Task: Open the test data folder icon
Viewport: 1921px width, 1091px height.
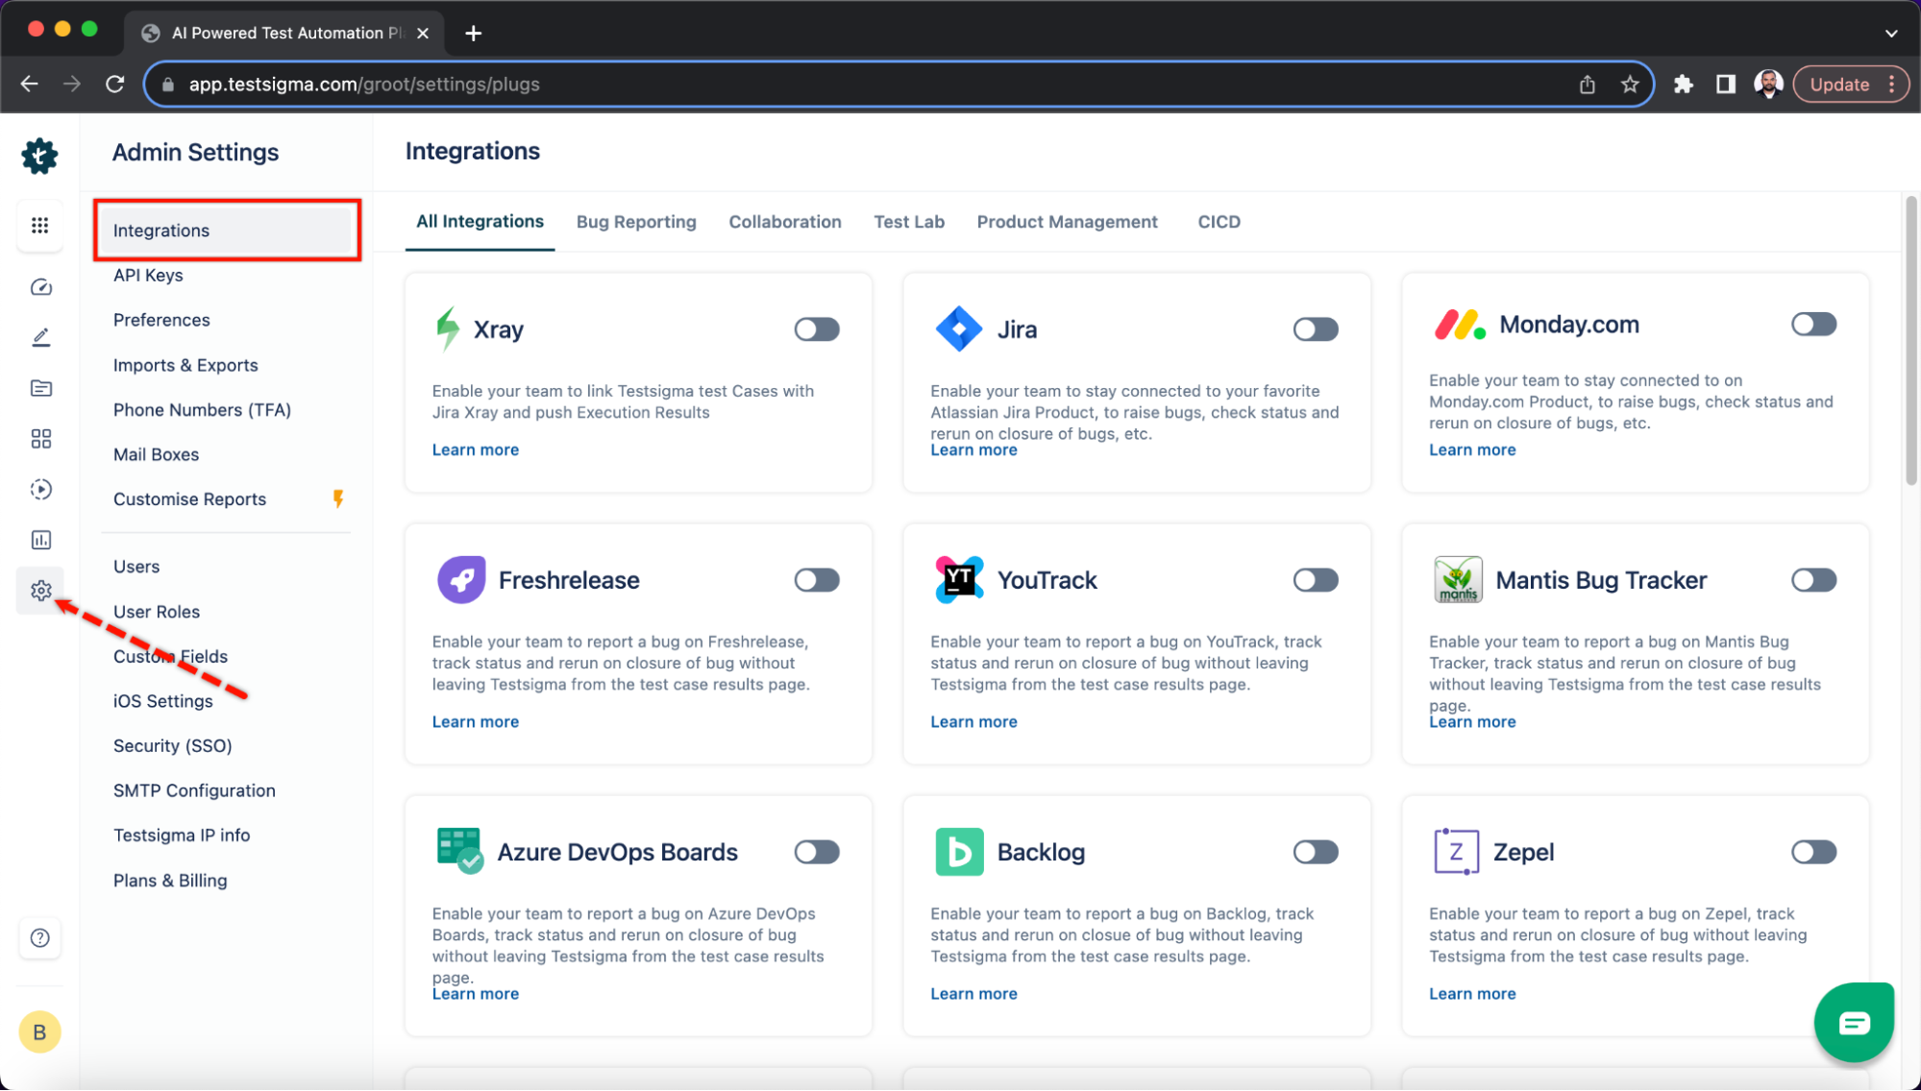Action: (x=40, y=388)
